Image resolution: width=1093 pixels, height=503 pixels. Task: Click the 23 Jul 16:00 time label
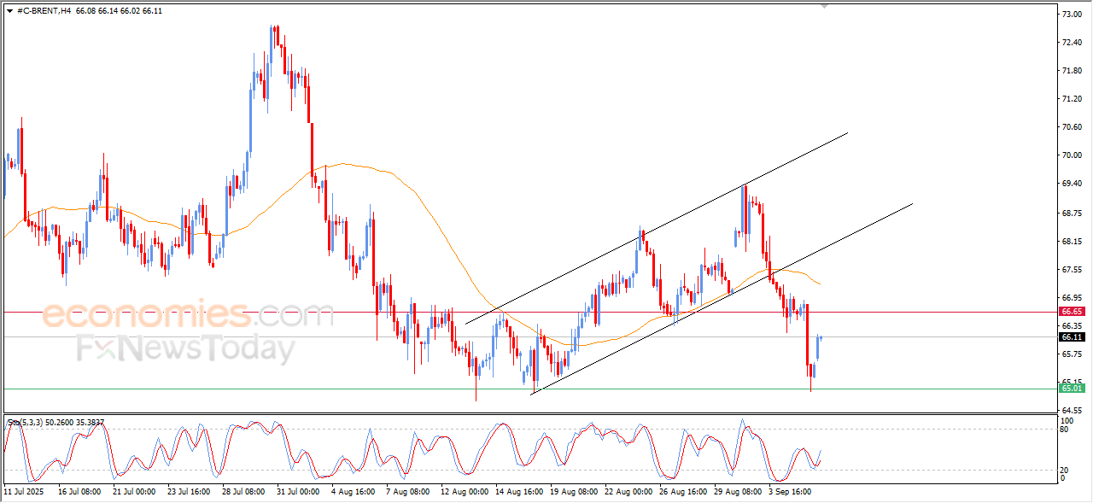coord(189,492)
